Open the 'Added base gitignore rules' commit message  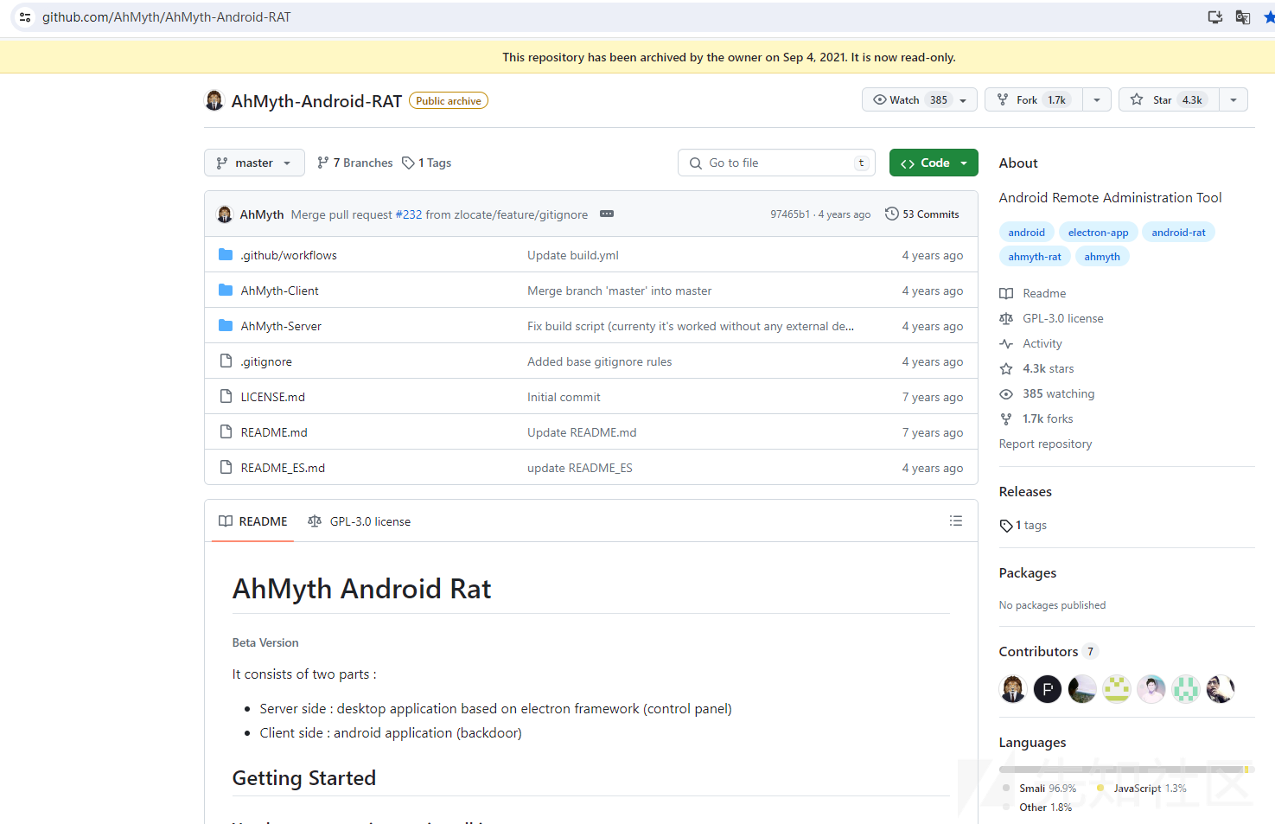click(x=599, y=361)
